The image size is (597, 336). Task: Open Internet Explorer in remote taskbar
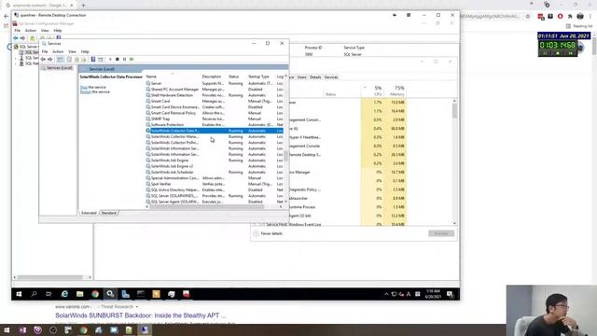[64, 294]
